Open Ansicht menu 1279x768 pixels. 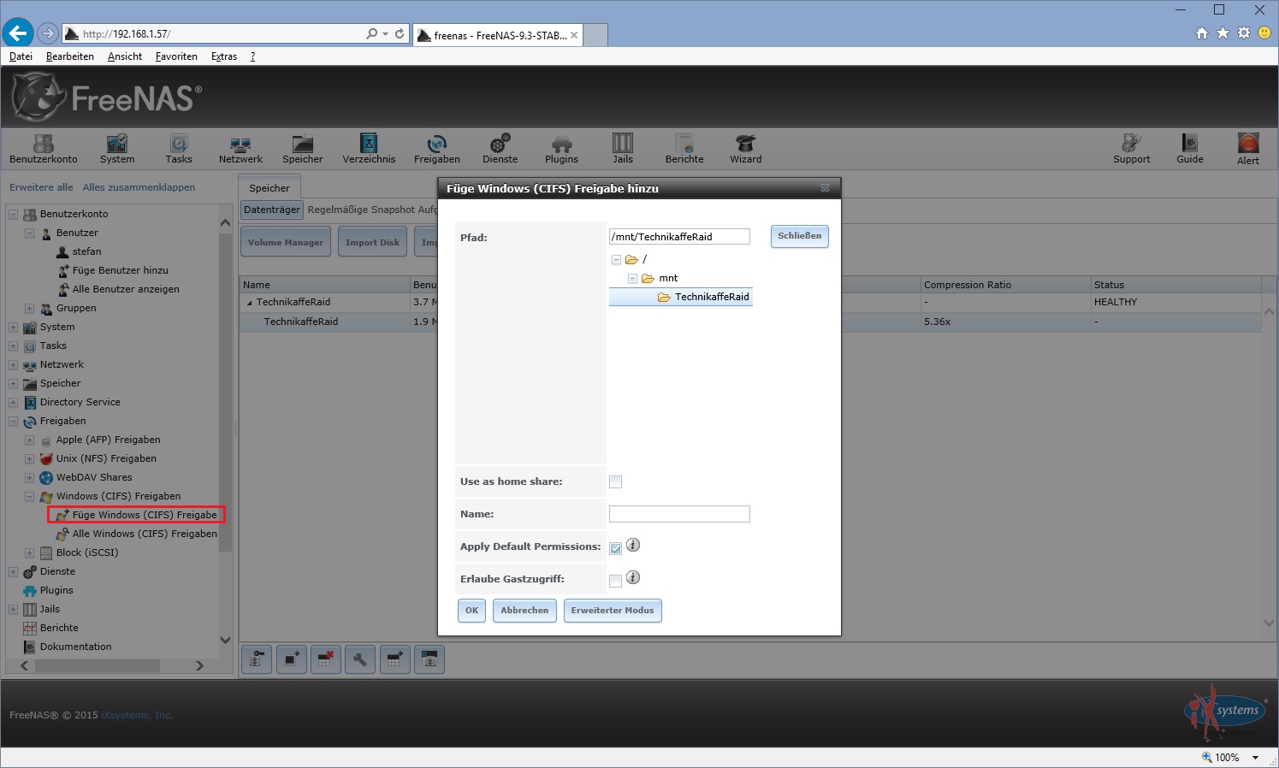click(125, 56)
